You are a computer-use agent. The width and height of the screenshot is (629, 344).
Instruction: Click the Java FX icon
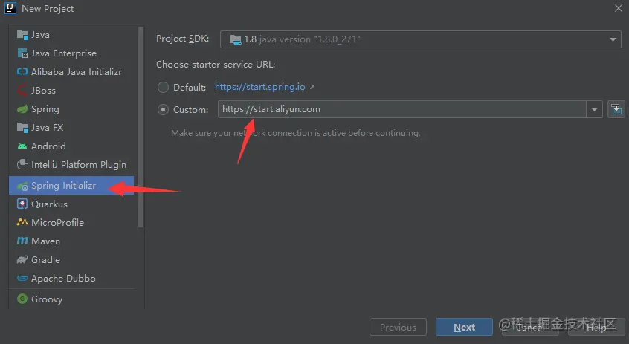pos(22,128)
